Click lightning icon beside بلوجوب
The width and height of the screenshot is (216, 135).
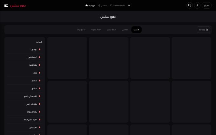(x=40, y=49)
